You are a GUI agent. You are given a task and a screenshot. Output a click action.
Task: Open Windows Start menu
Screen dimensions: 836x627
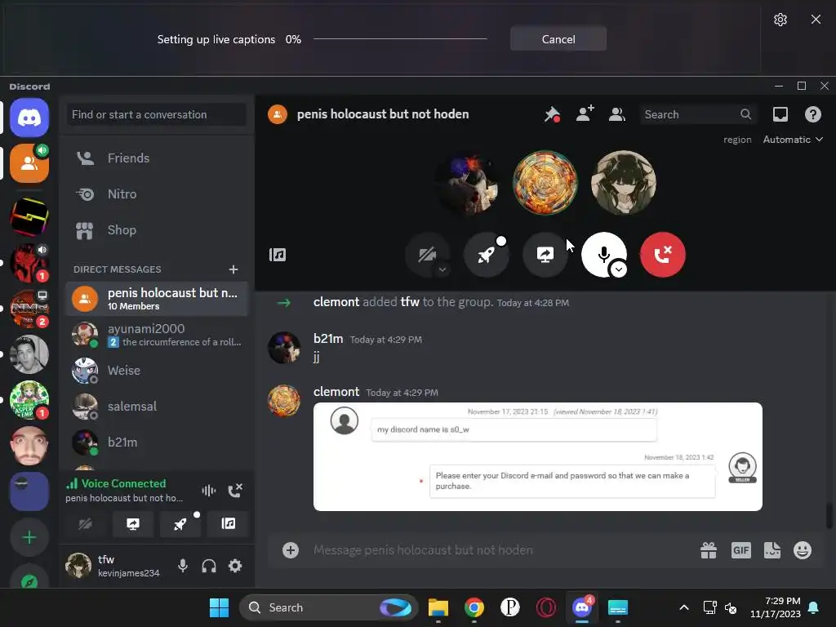pos(219,607)
